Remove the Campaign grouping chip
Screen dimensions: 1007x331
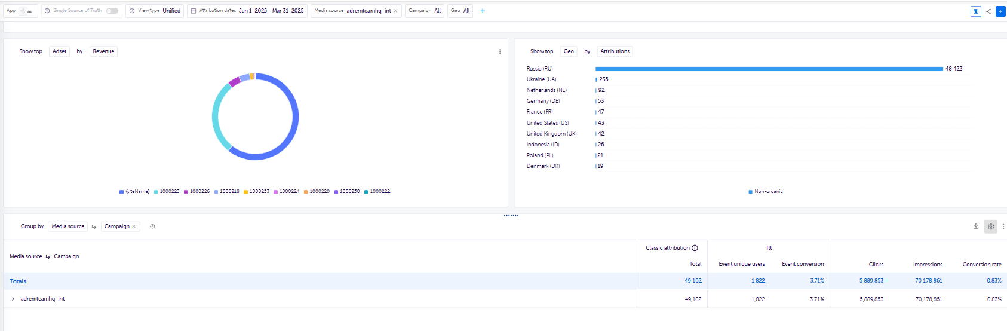click(134, 226)
